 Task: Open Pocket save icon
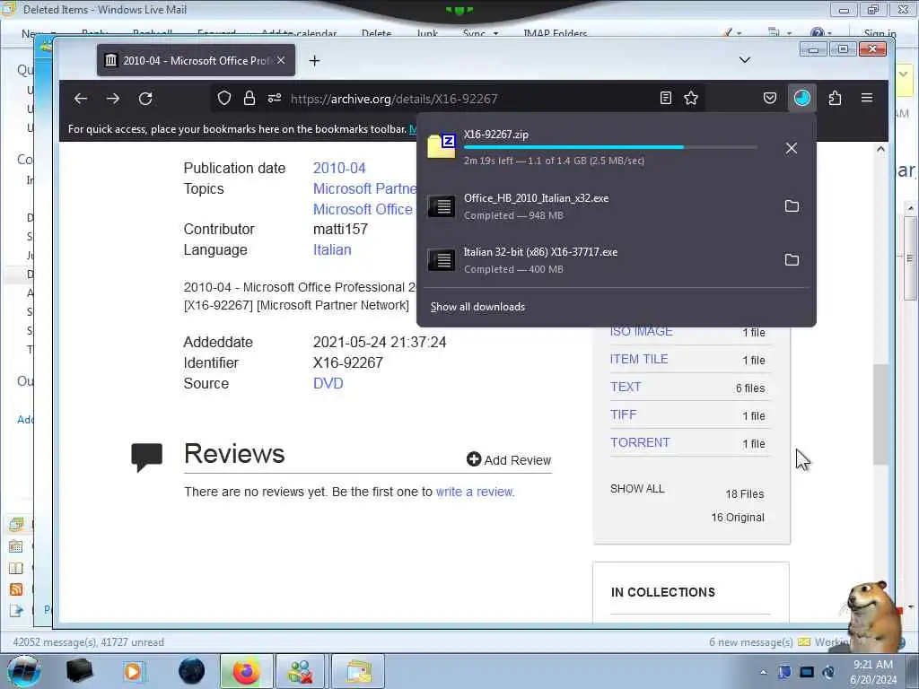pyautogui.click(x=769, y=98)
